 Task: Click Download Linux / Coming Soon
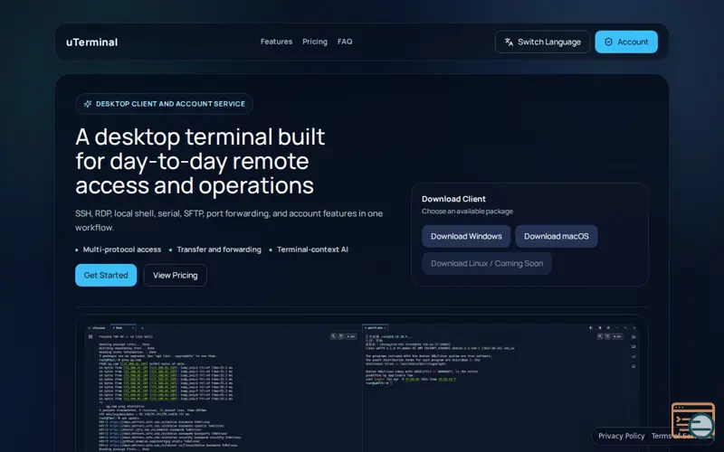(487, 263)
